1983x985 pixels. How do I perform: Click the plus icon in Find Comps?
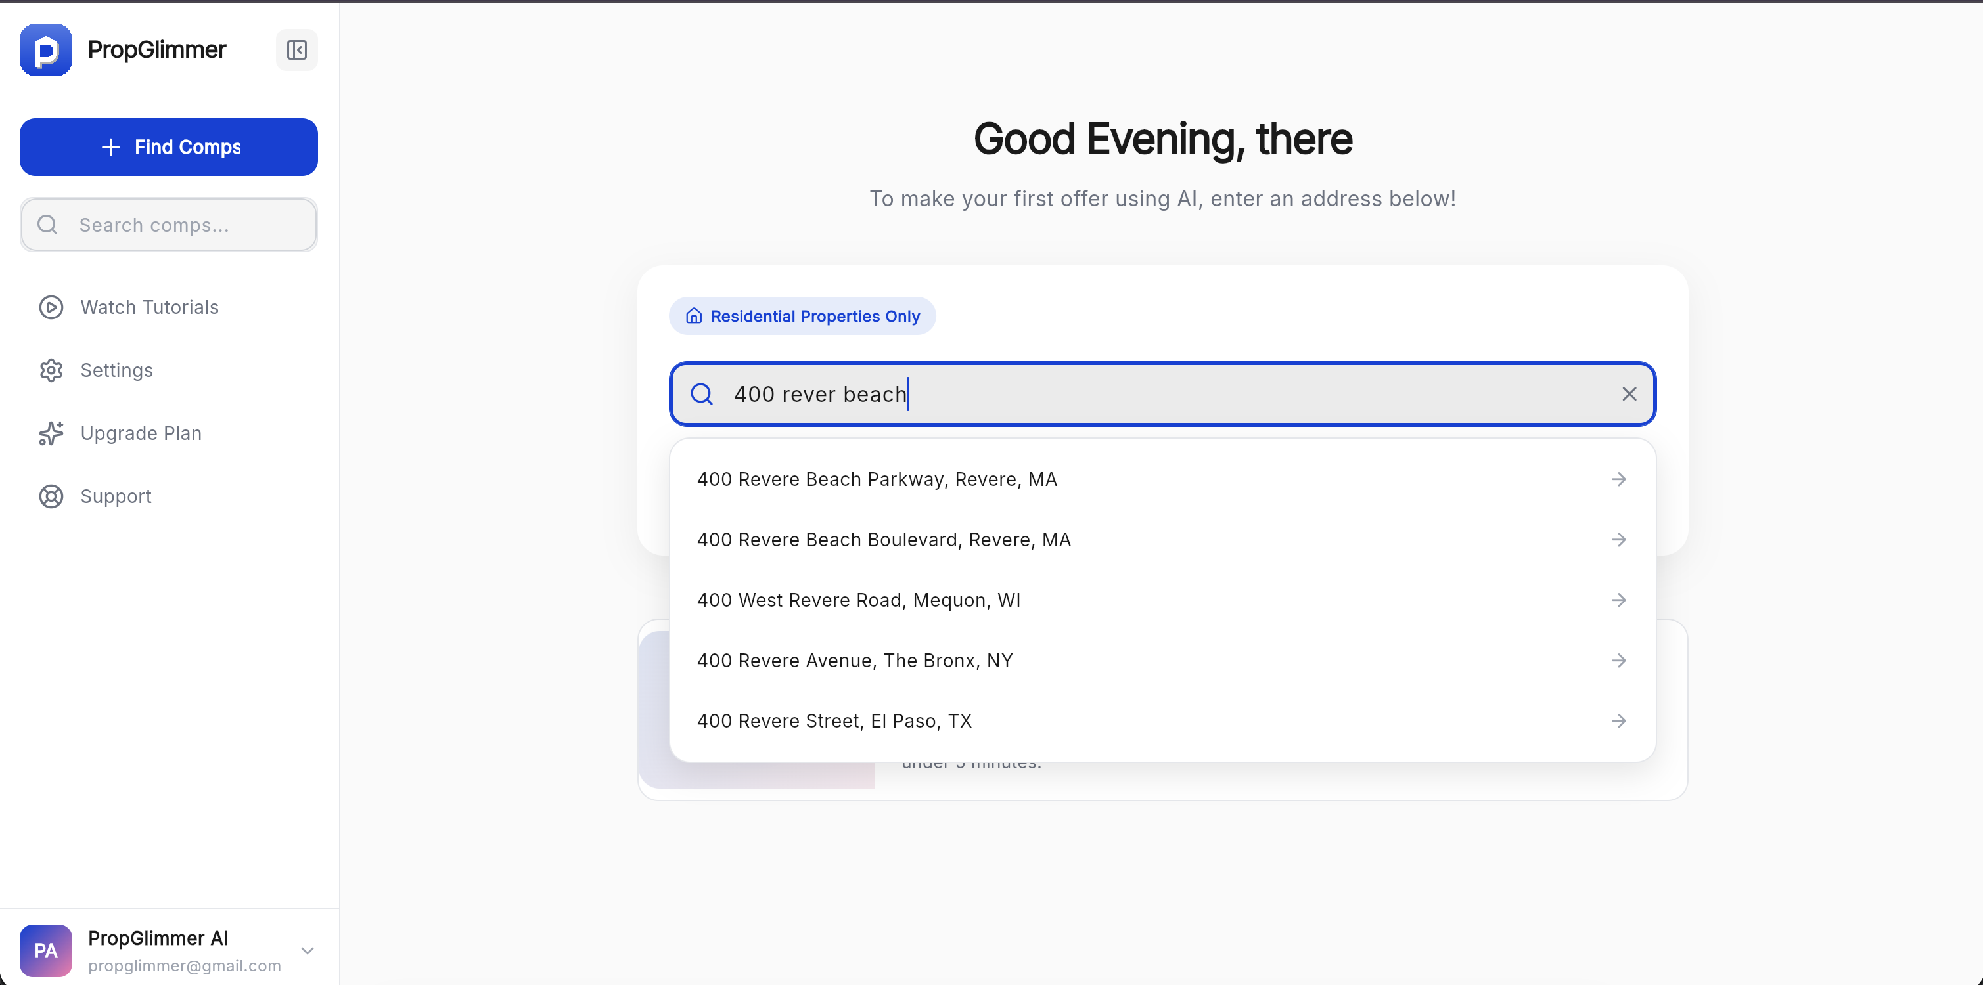click(x=111, y=147)
